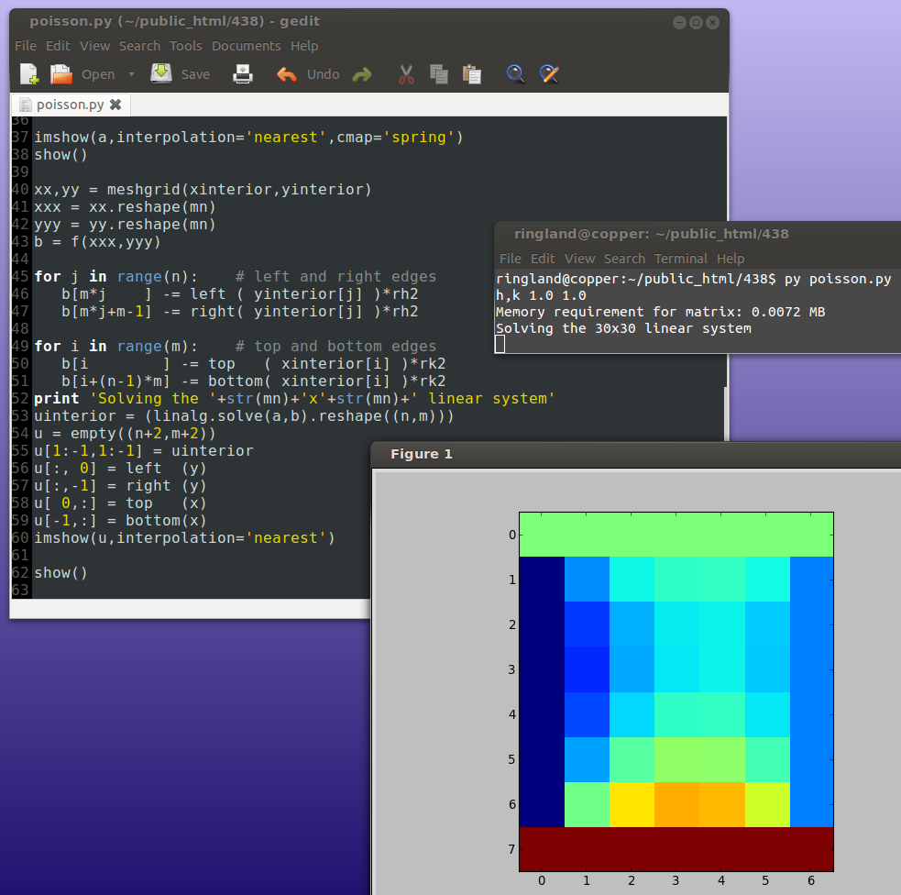Click the Open button label in gedit
The image size is (901, 895).
coord(98,74)
